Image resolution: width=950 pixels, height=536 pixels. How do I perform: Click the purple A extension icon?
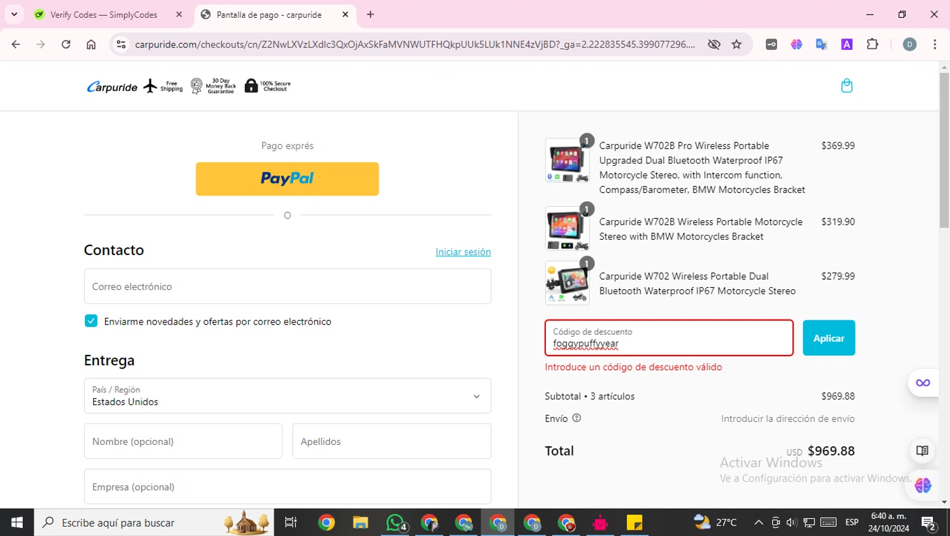tap(847, 44)
